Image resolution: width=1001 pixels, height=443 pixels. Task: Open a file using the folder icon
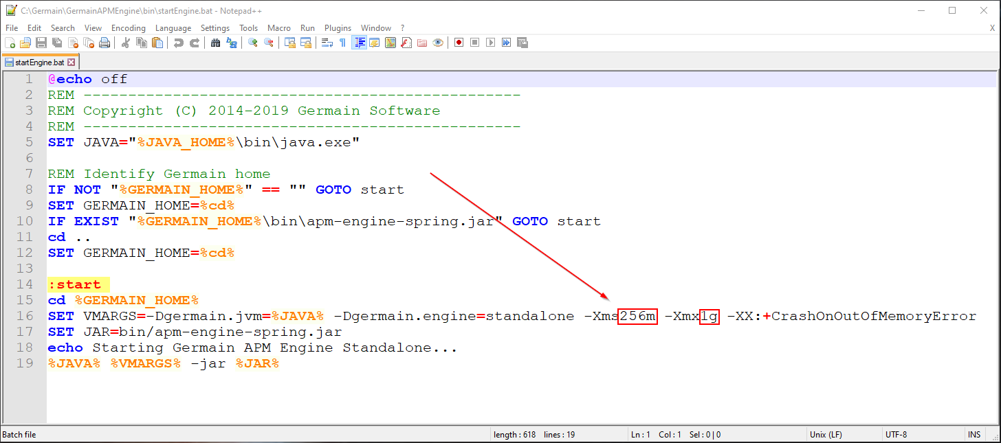coord(25,43)
